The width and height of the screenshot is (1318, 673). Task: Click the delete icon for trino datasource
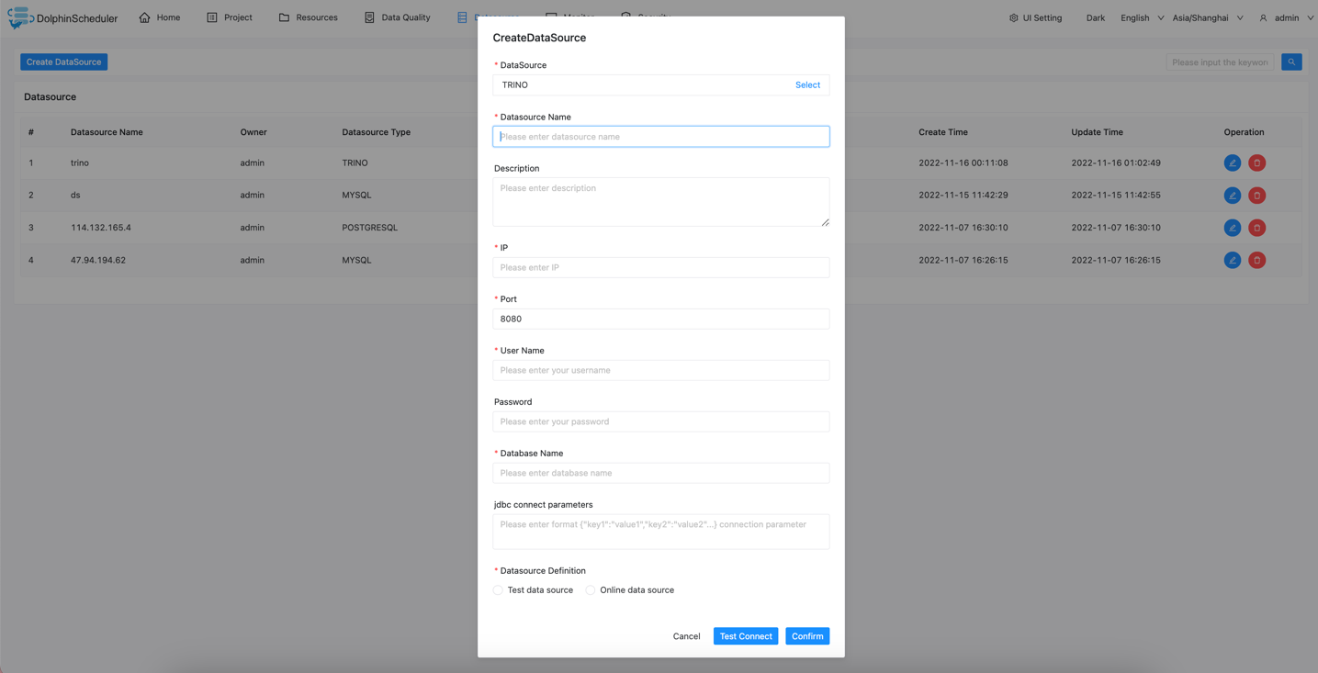point(1256,163)
